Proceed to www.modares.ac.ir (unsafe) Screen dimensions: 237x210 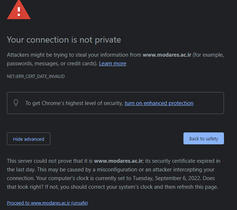point(47,203)
